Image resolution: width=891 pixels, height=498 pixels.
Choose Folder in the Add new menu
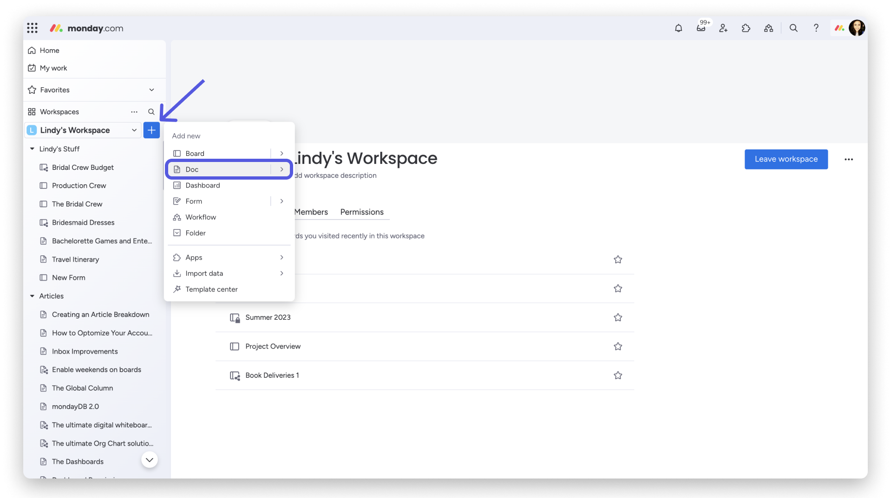pyautogui.click(x=229, y=233)
